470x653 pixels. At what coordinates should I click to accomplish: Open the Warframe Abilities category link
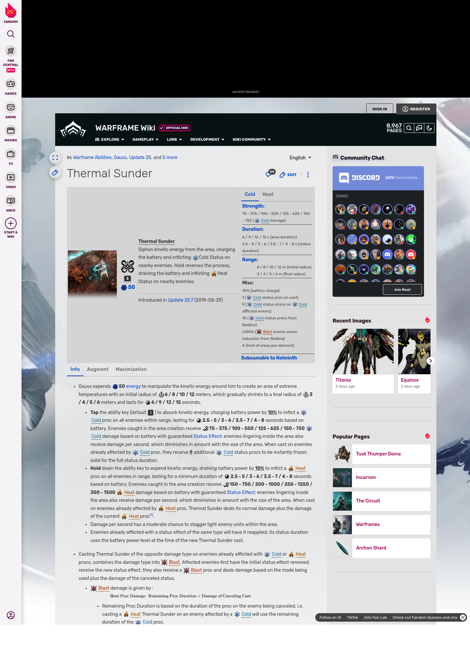click(x=92, y=157)
